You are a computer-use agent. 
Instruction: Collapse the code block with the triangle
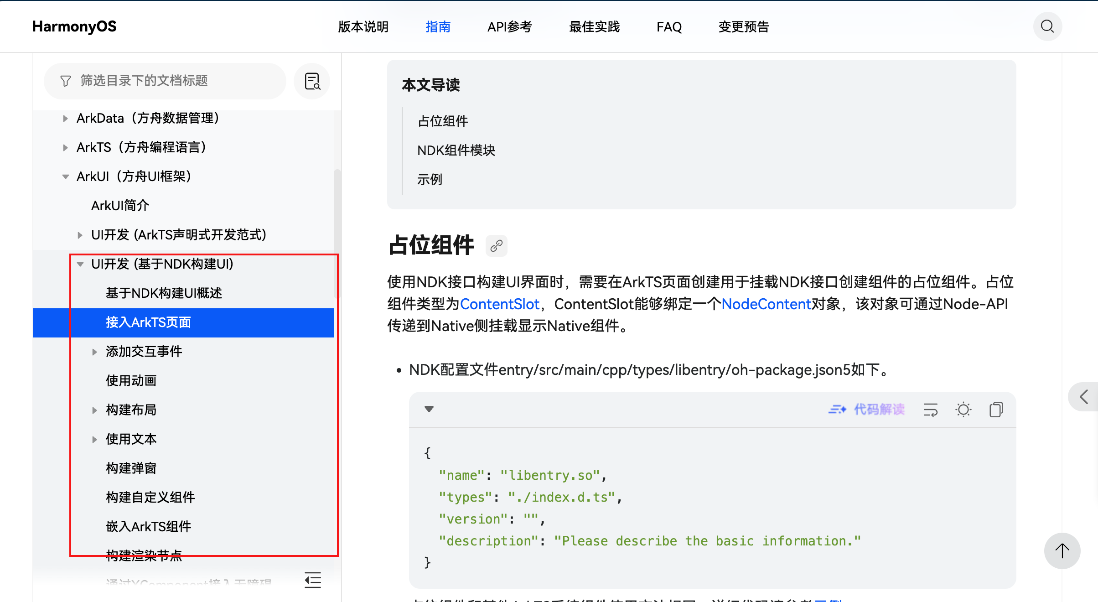429,409
